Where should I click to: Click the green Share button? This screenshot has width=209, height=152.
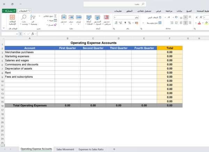(x=9, y=11)
